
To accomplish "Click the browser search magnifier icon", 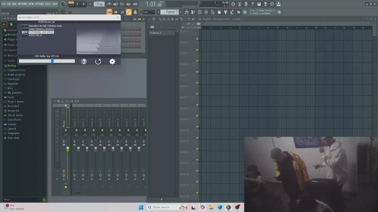I will coord(44,200).
